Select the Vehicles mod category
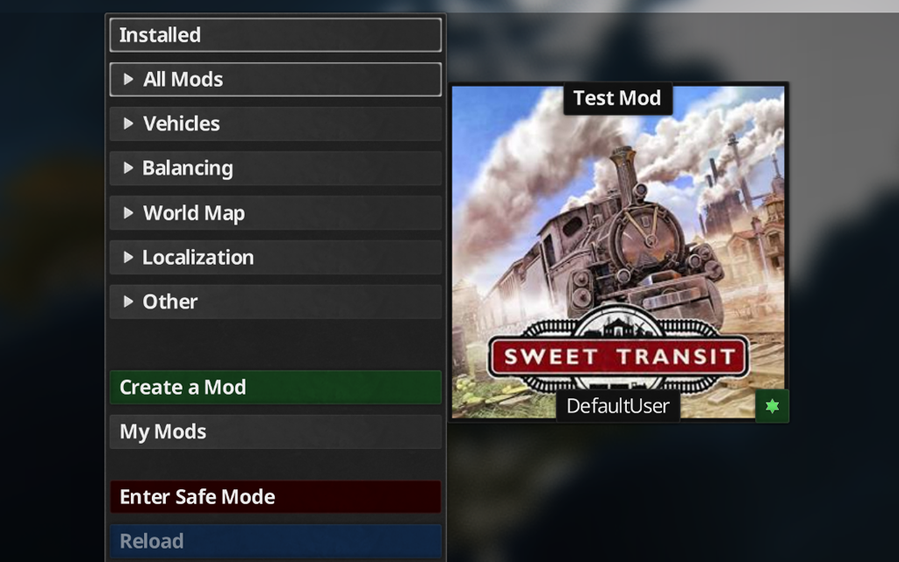 pos(275,124)
